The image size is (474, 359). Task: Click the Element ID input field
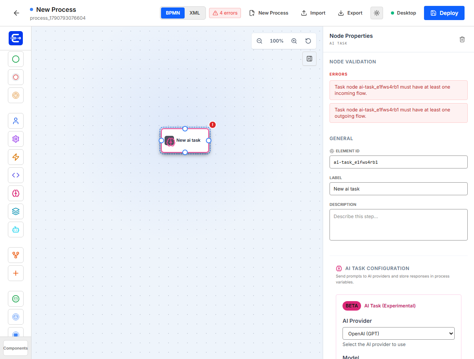click(x=398, y=162)
